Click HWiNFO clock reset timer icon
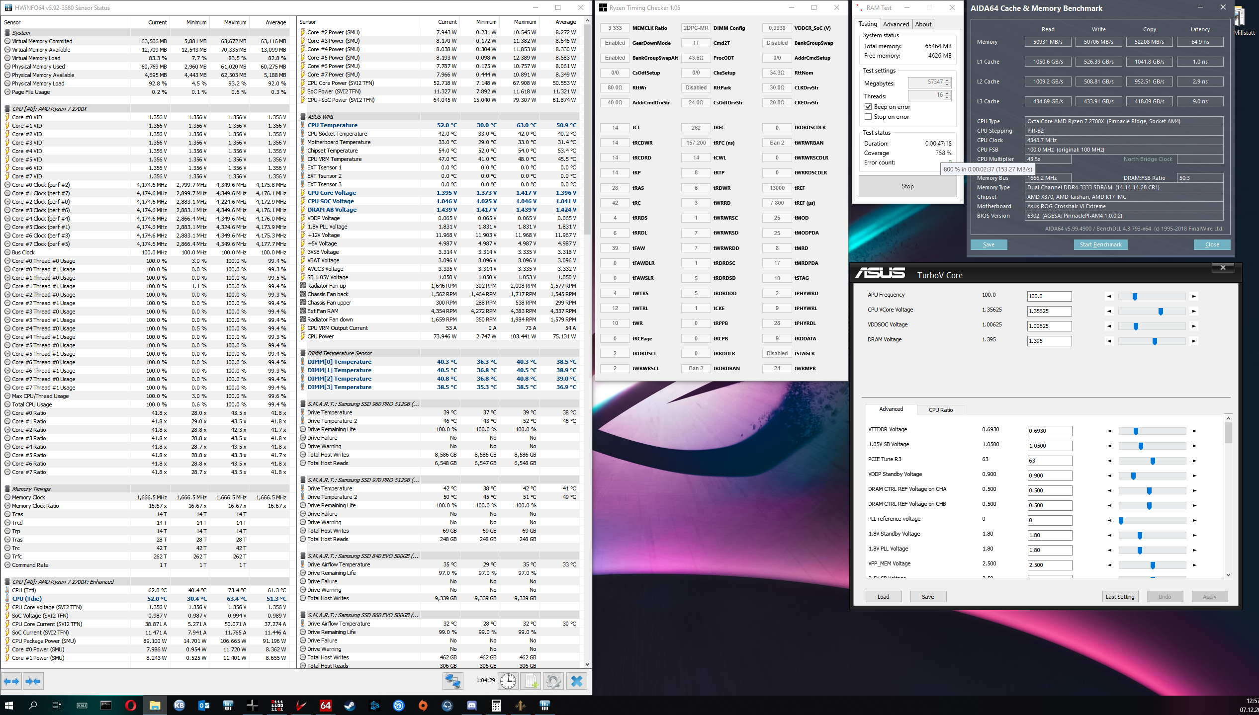Viewport: 1259px width, 715px height. pyautogui.click(x=508, y=681)
